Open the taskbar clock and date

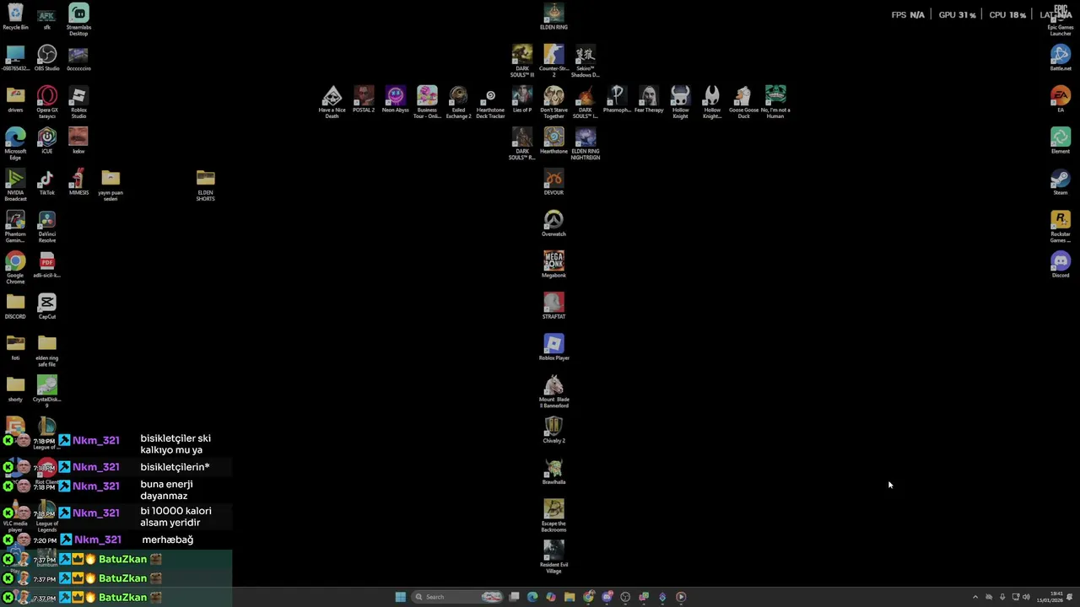pyautogui.click(x=1050, y=597)
